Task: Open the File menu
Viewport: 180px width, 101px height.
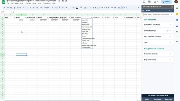Action: 8,3
